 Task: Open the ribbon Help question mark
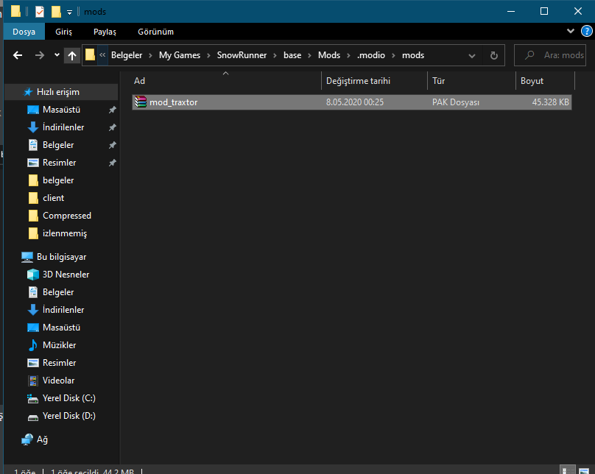coord(586,32)
